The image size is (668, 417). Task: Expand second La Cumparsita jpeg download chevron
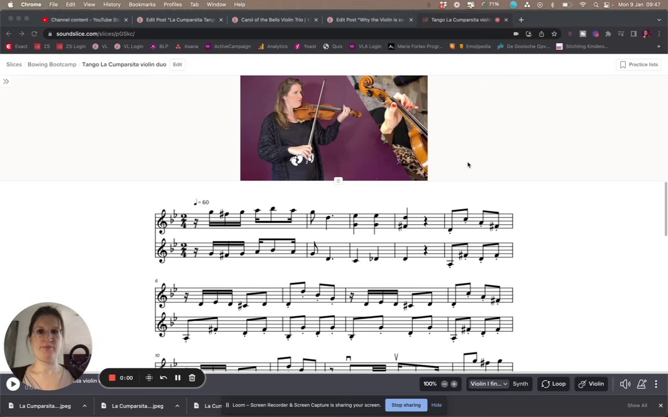click(177, 406)
